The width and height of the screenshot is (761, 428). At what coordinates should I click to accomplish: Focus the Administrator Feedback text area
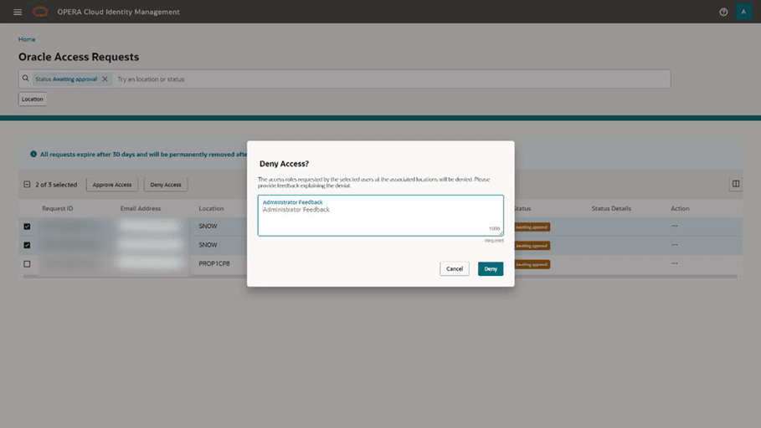[x=380, y=216]
